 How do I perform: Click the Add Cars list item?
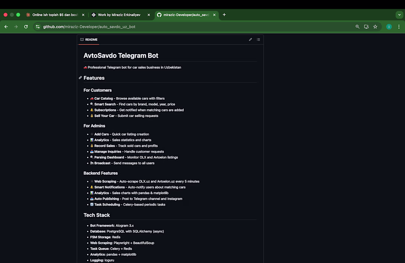[x=120, y=134]
